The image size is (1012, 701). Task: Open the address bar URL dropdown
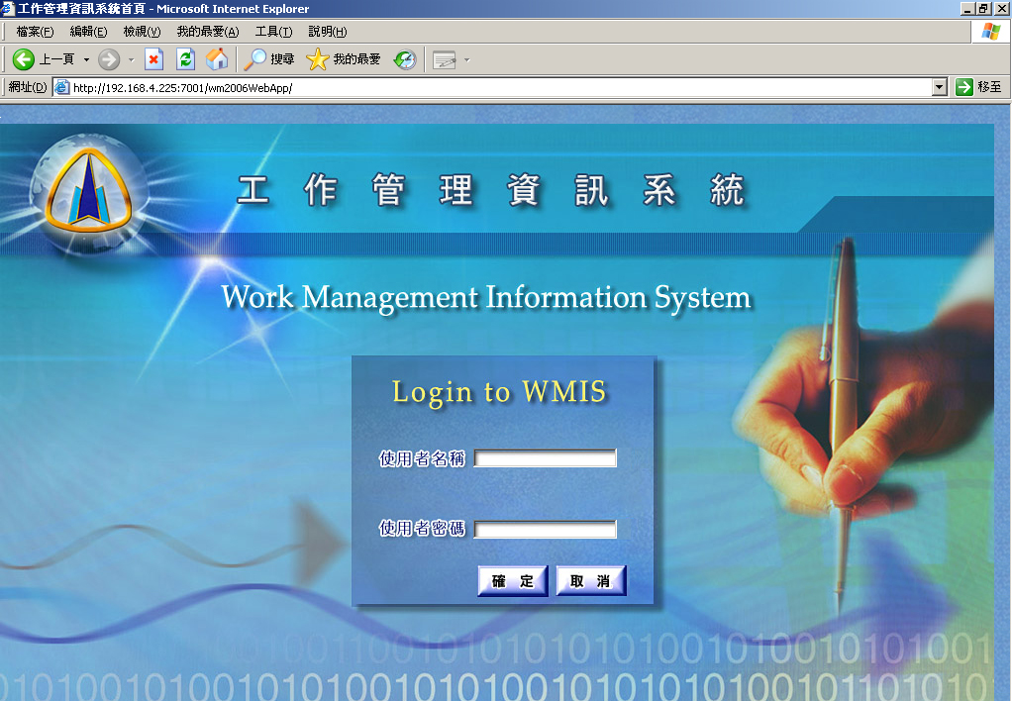[x=940, y=87]
